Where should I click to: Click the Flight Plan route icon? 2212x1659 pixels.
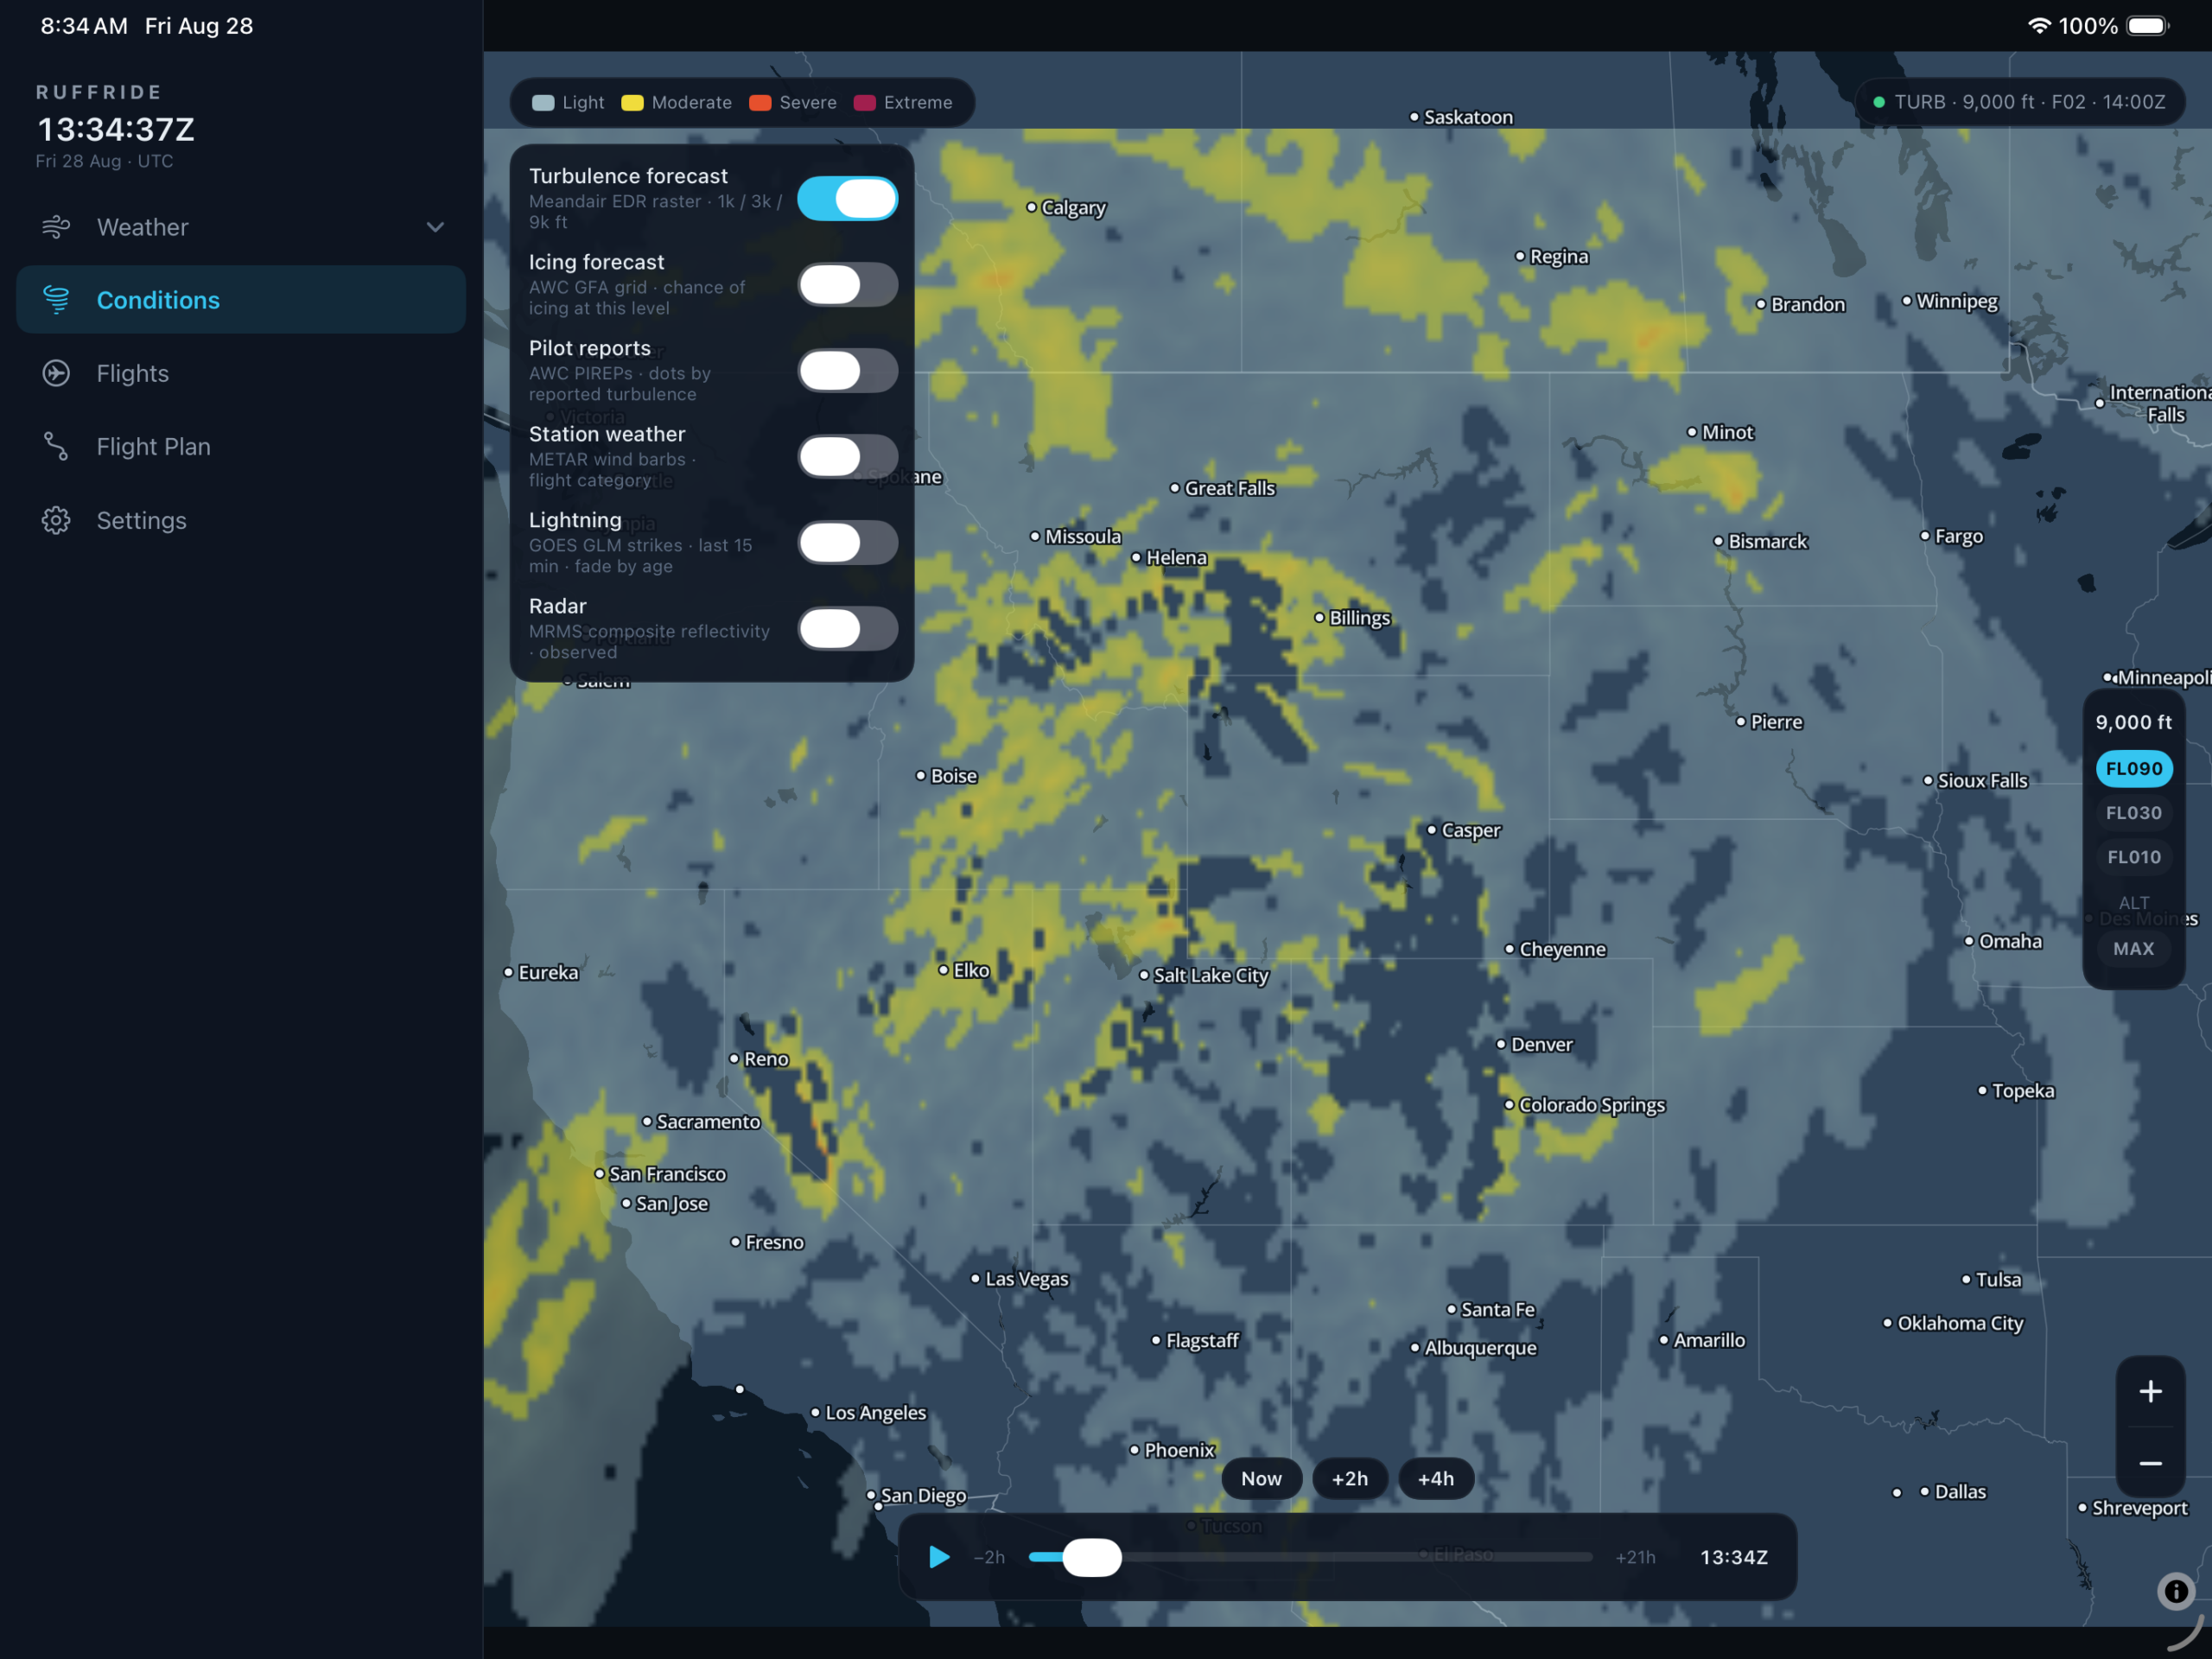coord(56,446)
